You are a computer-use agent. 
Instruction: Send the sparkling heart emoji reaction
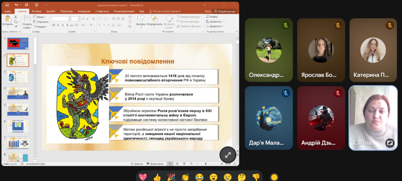pos(143,177)
